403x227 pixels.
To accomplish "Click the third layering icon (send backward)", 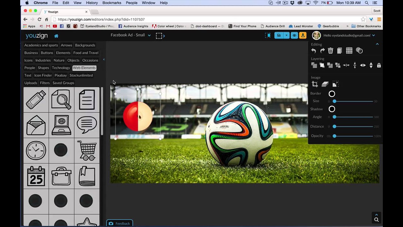I will click(330, 65).
